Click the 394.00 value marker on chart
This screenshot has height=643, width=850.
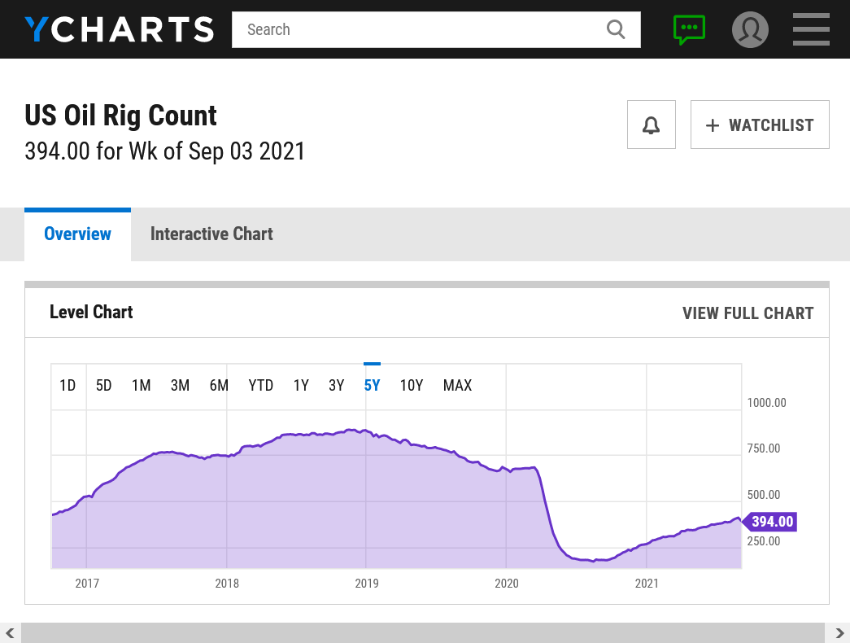tap(769, 522)
